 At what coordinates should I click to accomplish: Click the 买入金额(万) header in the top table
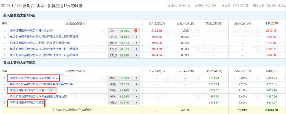156,23
